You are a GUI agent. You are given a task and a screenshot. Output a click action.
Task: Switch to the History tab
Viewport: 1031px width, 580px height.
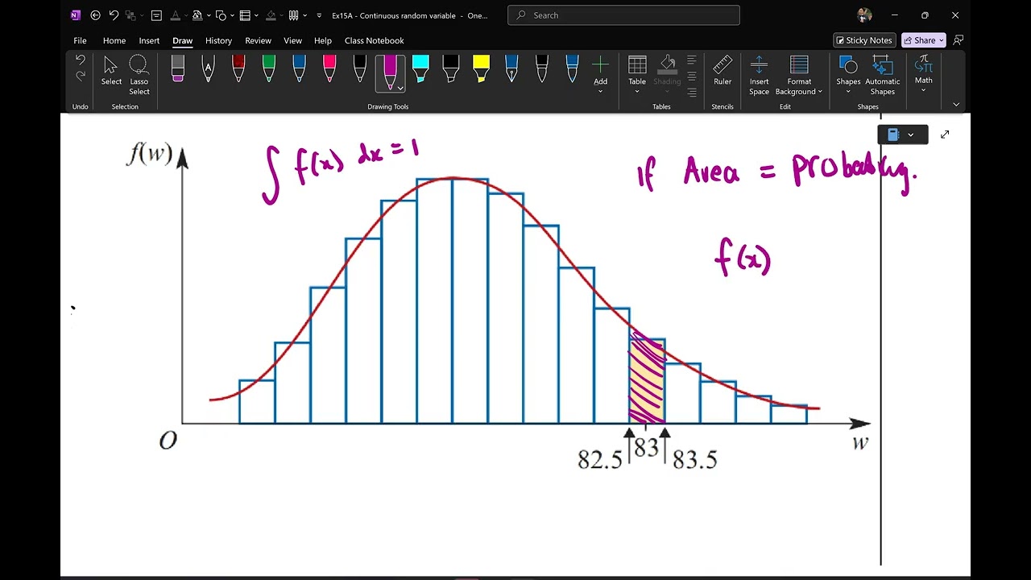[x=218, y=40]
